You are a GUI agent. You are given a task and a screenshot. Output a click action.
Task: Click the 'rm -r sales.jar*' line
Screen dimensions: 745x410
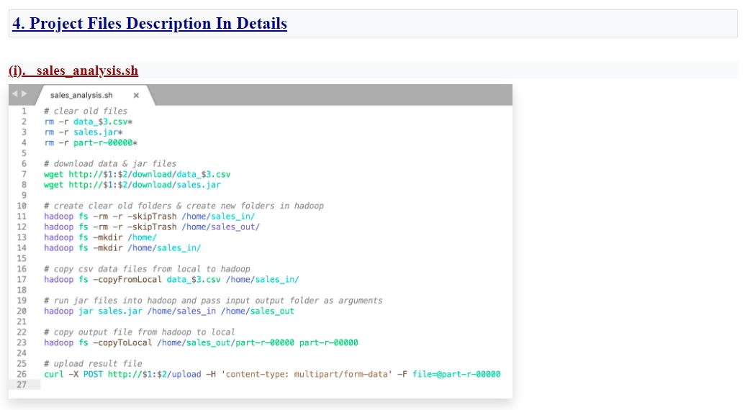[x=83, y=132]
